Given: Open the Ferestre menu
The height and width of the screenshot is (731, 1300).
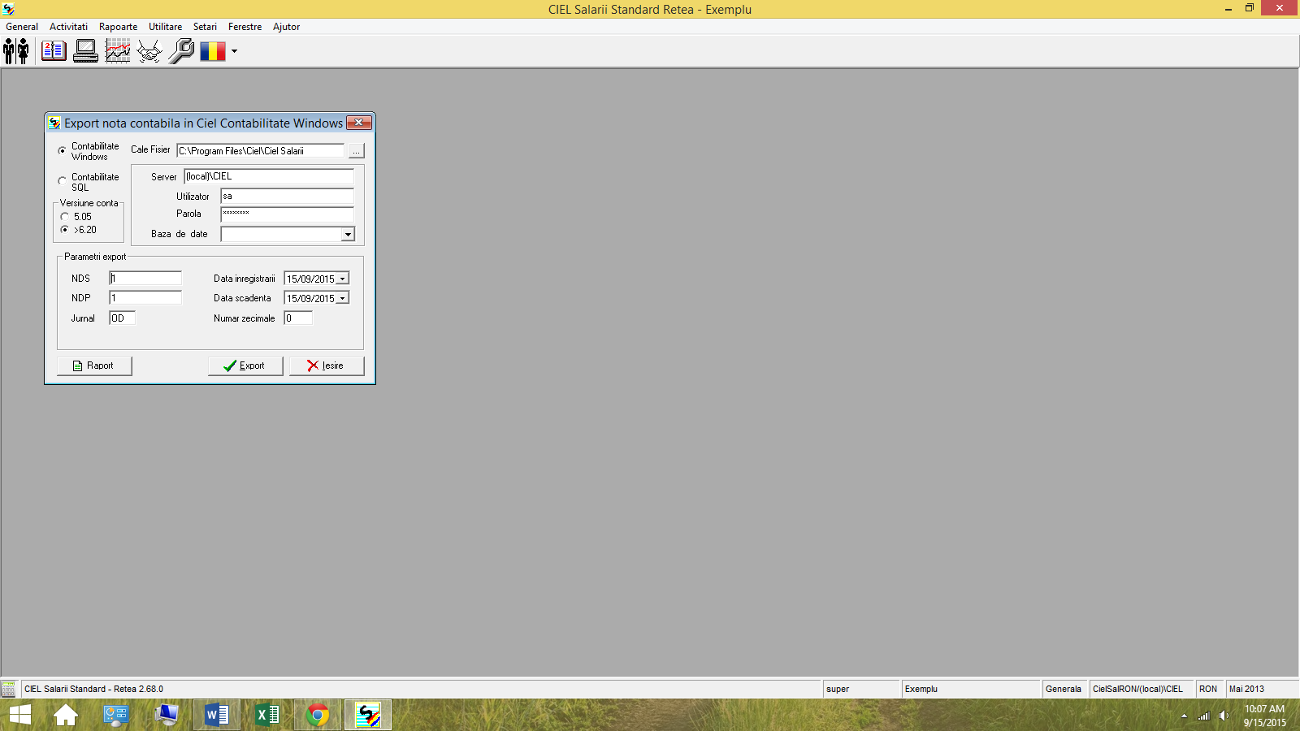Looking at the screenshot, I should (x=245, y=27).
